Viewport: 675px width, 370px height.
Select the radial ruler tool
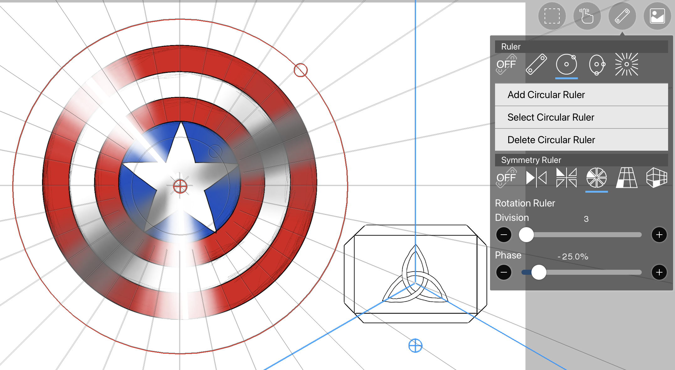pyautogui.click(x=626, y=65)
